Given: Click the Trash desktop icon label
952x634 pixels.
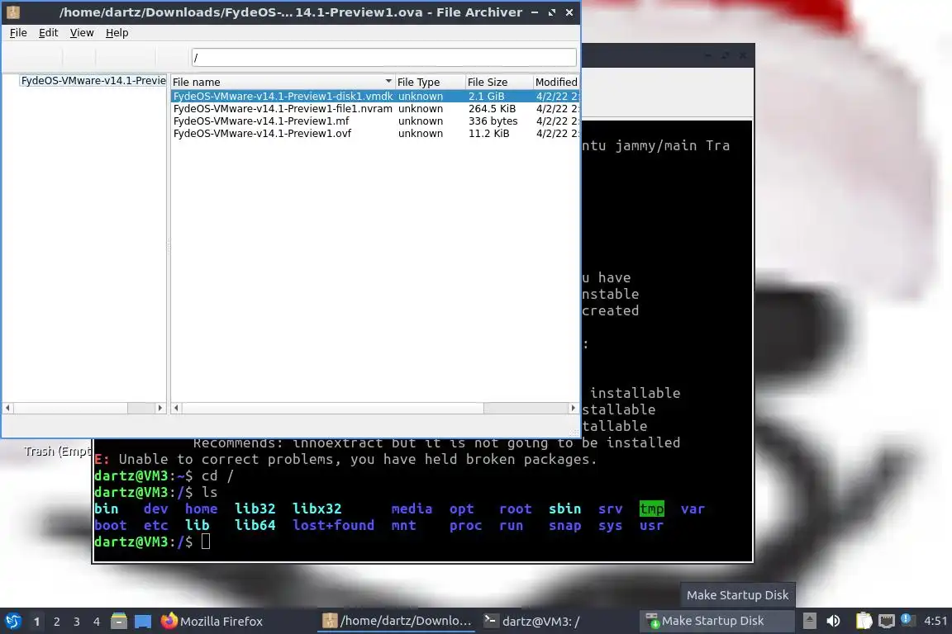Looking at the screenshot, I should click(x=58, y=452).
